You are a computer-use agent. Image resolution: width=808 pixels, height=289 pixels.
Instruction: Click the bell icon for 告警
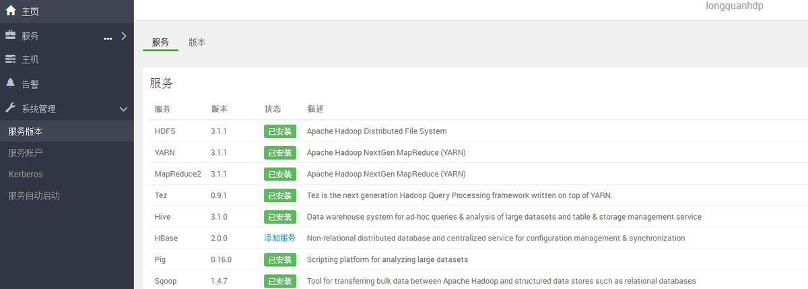(10, 84)
